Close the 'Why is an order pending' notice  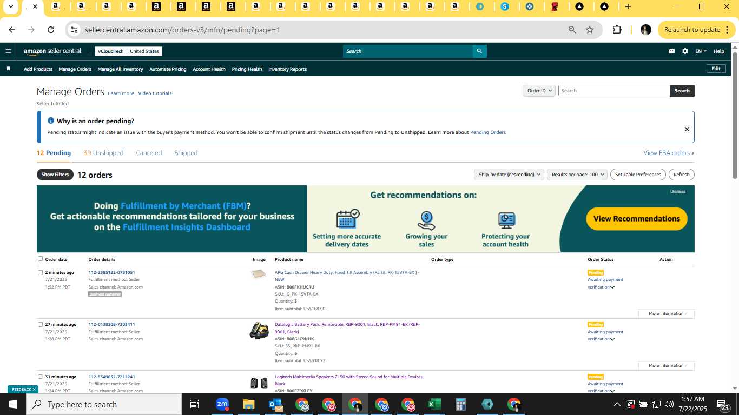pos(687,129)
